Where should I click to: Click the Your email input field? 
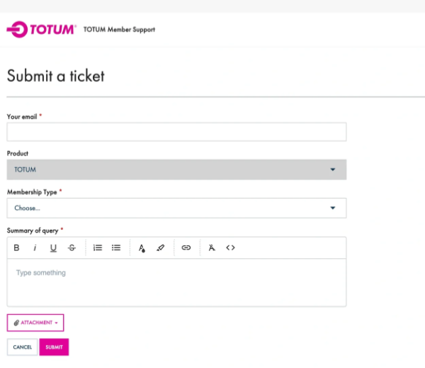[x=176, y=132]
